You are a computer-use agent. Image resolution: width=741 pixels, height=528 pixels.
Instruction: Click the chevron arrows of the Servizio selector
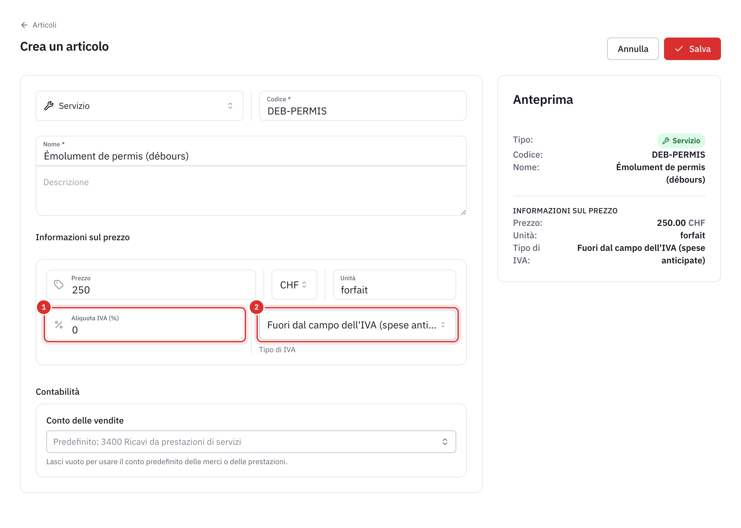[230, 106]
